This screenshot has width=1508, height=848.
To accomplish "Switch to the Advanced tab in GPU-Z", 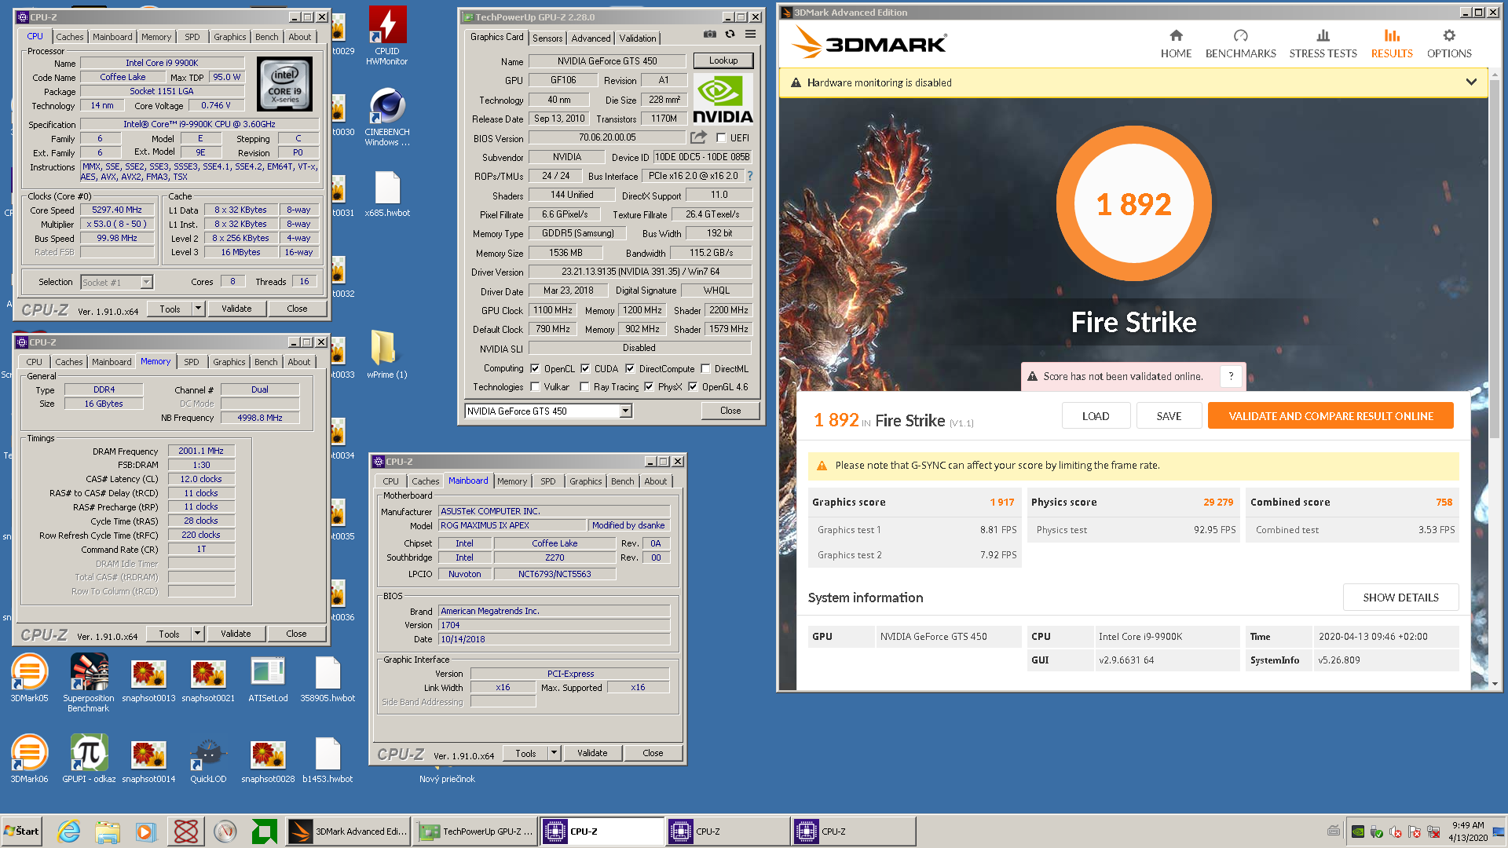I will click(591, 38).
